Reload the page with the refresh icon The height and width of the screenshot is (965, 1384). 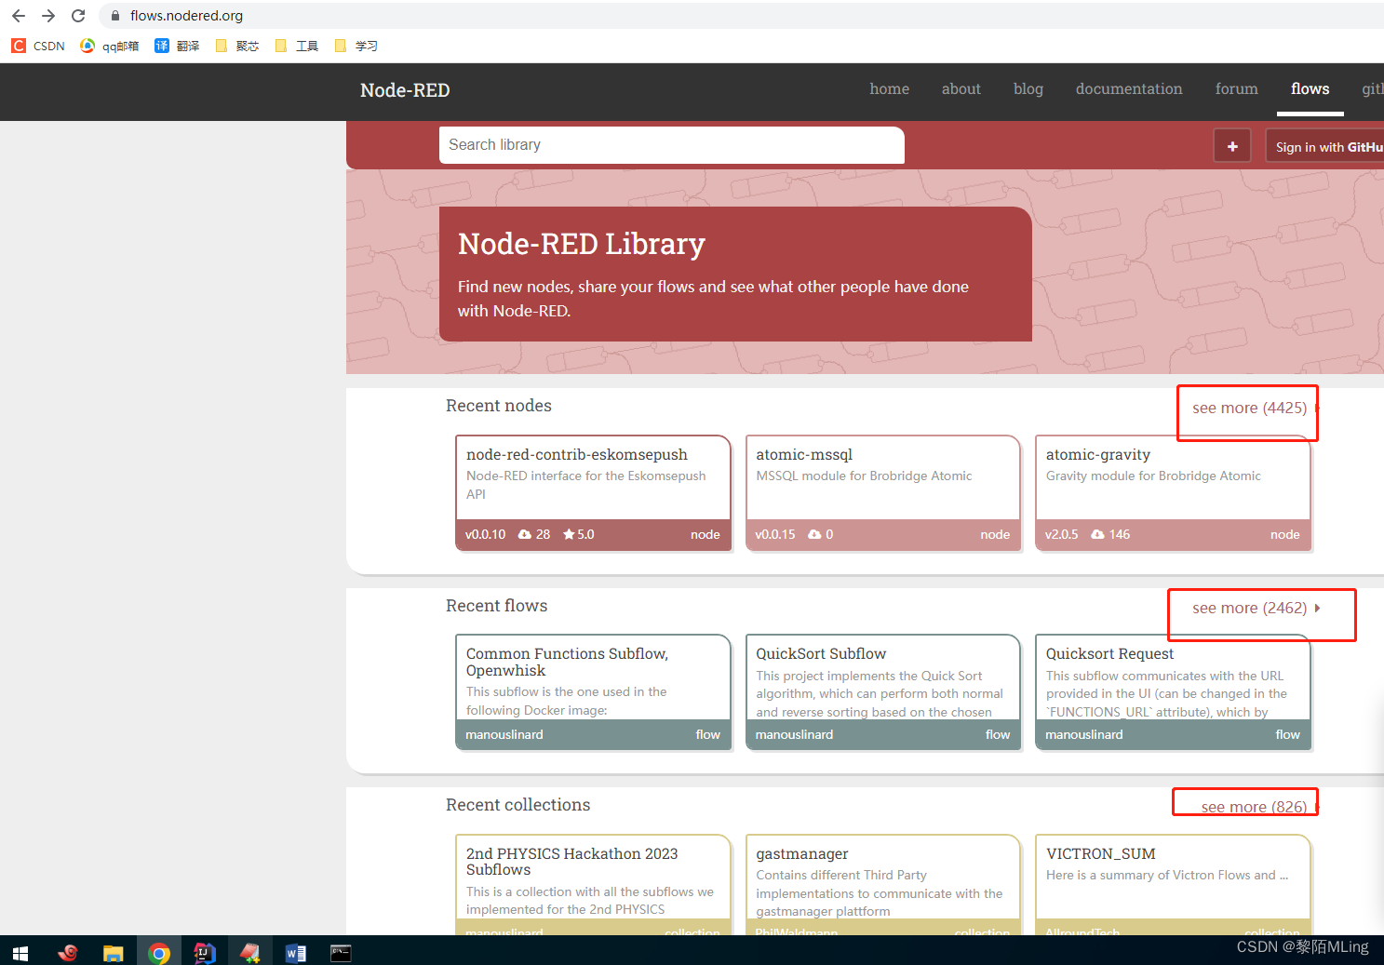pyautogui.click(x=78, y=15)
